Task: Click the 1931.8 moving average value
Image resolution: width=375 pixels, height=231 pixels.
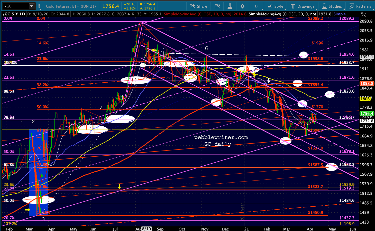Action: click(x=325, y=14)
